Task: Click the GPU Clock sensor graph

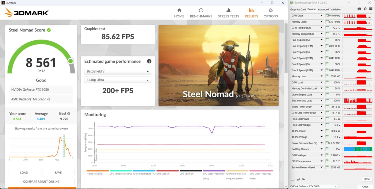Action: (x=358, y=15)
